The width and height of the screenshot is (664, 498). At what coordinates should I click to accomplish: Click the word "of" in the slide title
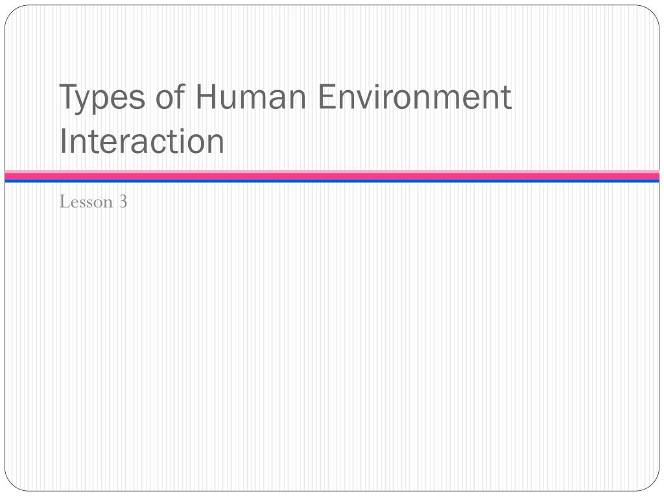click(x=171, y=97)
